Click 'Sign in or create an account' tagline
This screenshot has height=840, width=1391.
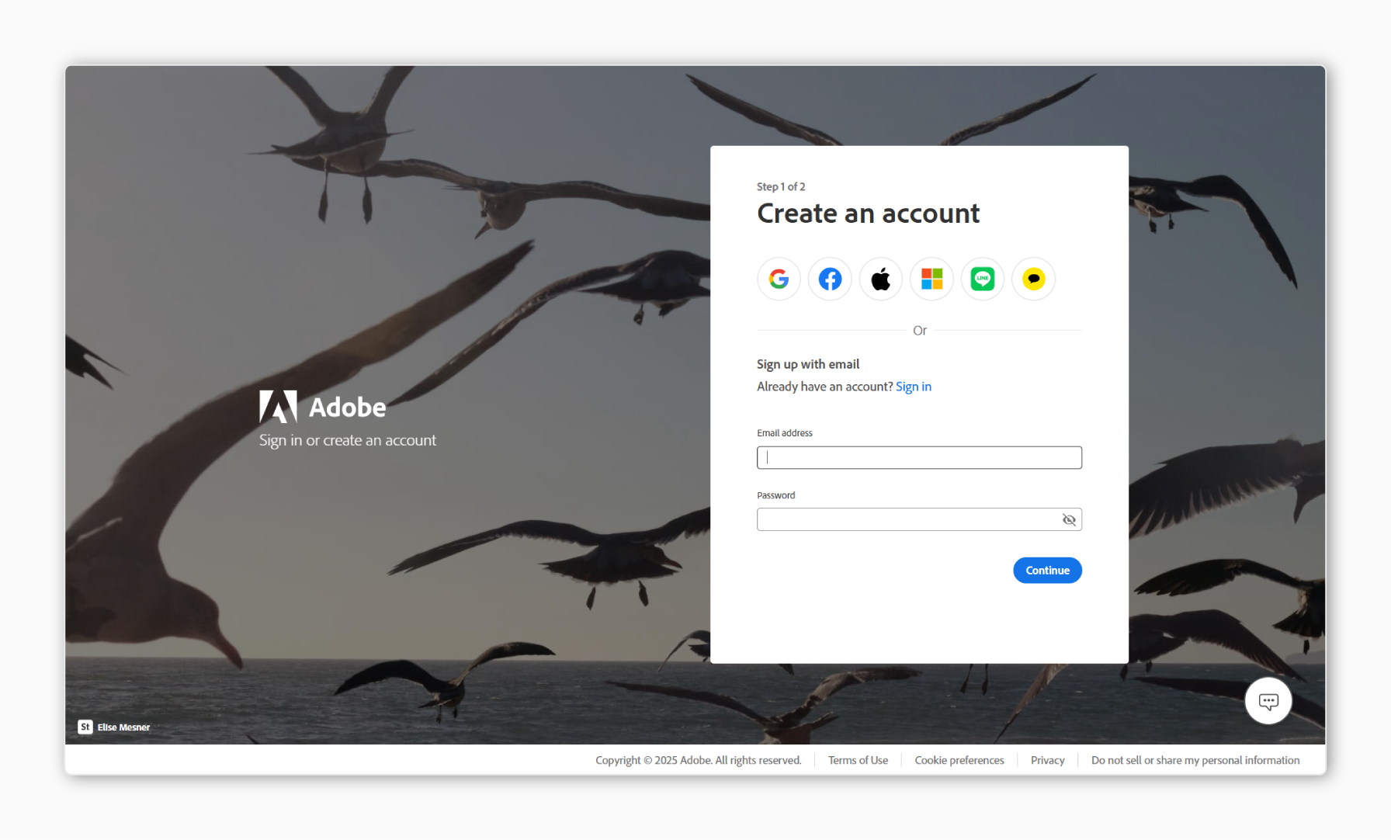point(348,440)
